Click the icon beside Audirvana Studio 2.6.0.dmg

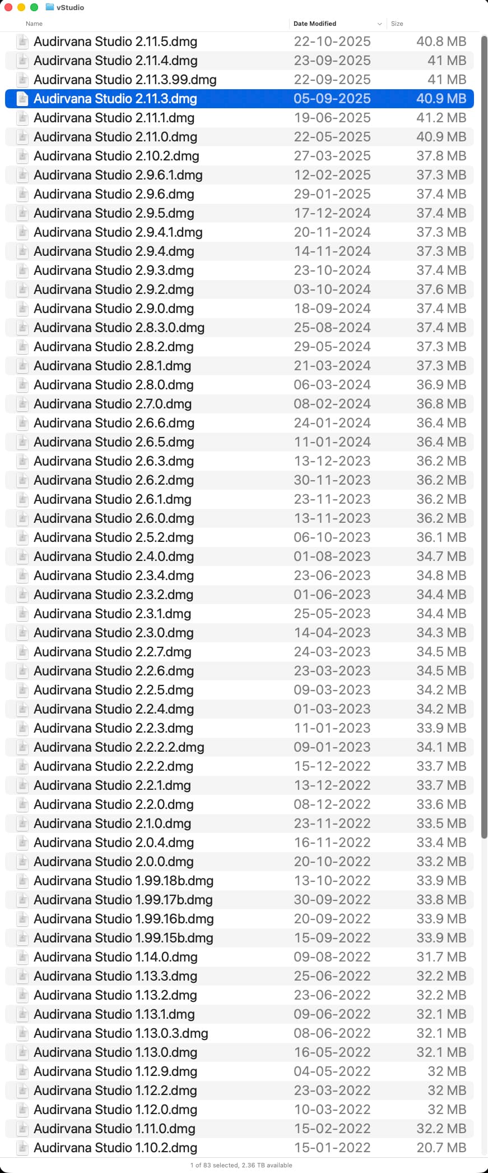coord(22,518)
